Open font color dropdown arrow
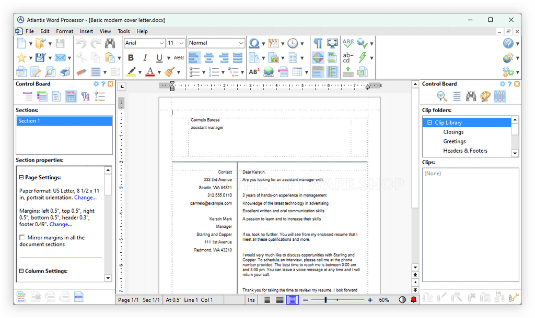This screenshot has width=535, height=318. (x=159, y=72)
